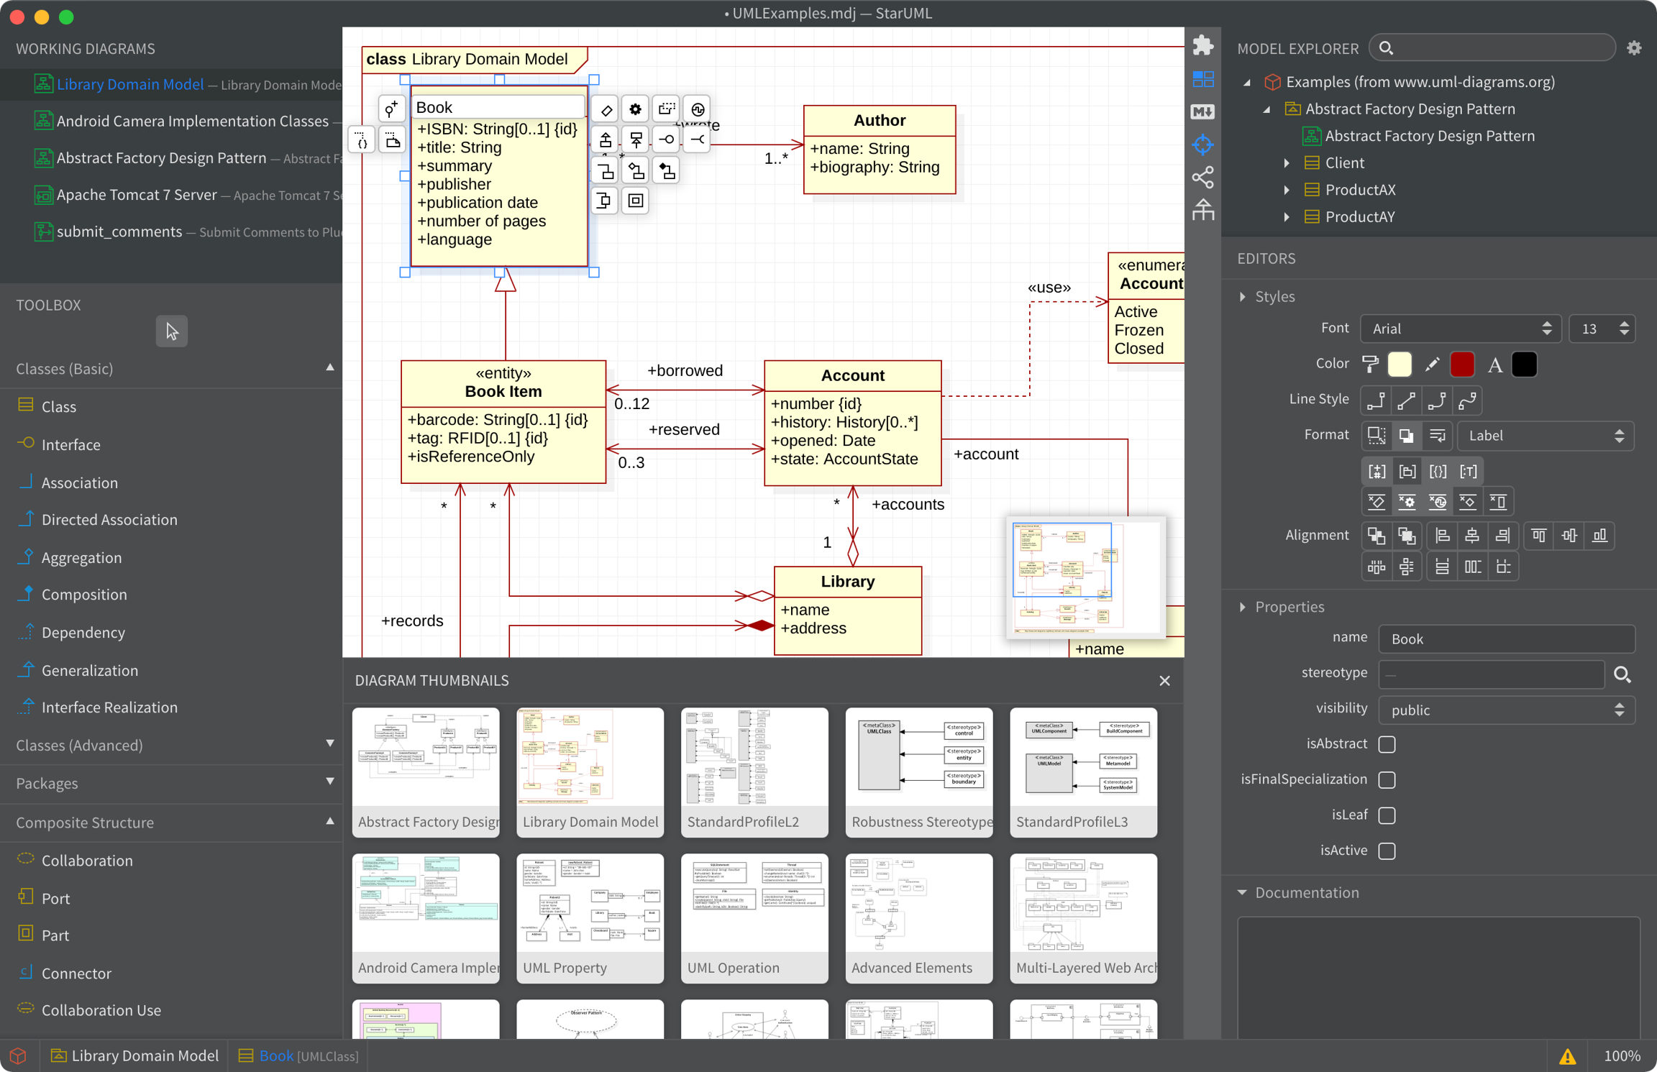Check the isLeaf property checkbox
The height and width of the screenshot is (1072, 1657).
coord(1387,815)
